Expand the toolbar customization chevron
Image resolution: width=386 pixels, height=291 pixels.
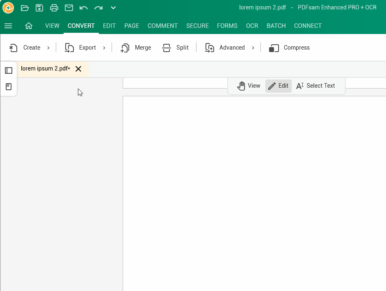click(113, 7)
